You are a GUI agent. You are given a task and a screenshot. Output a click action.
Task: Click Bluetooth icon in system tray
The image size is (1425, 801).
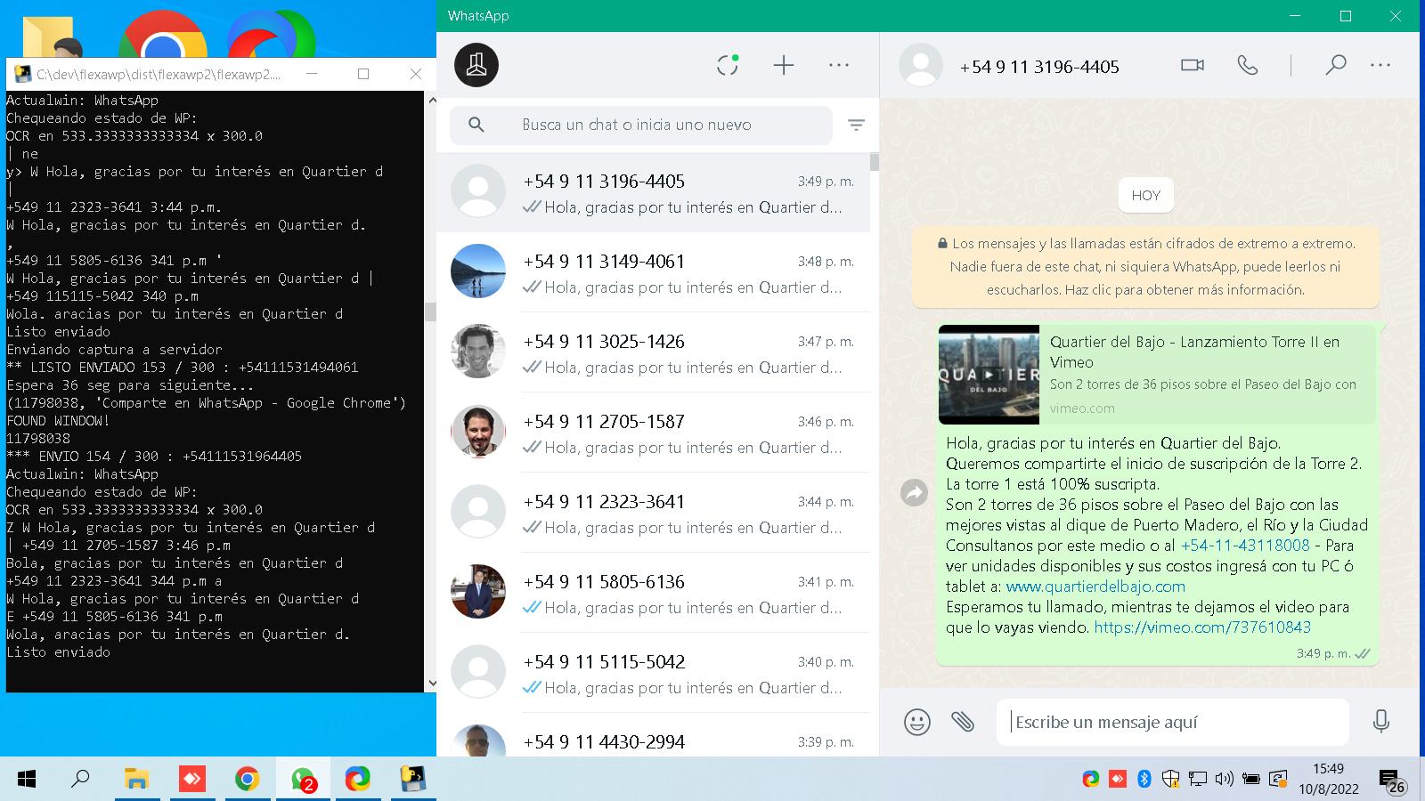(1144, 780)
